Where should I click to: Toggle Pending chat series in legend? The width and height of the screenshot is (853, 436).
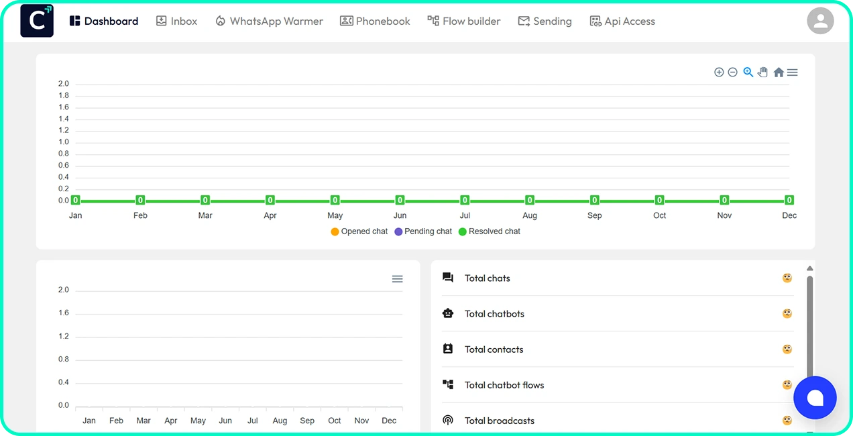click(423, 231)
